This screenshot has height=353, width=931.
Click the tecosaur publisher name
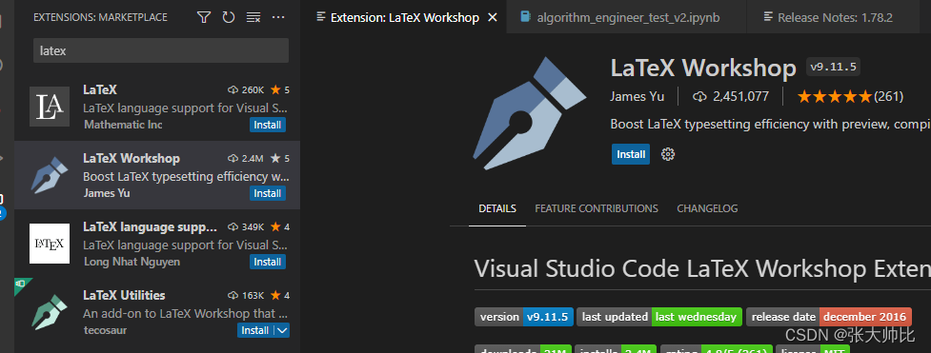(105, 330)
